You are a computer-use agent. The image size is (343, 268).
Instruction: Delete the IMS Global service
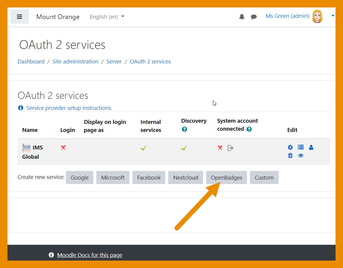(x=290, y=155)
